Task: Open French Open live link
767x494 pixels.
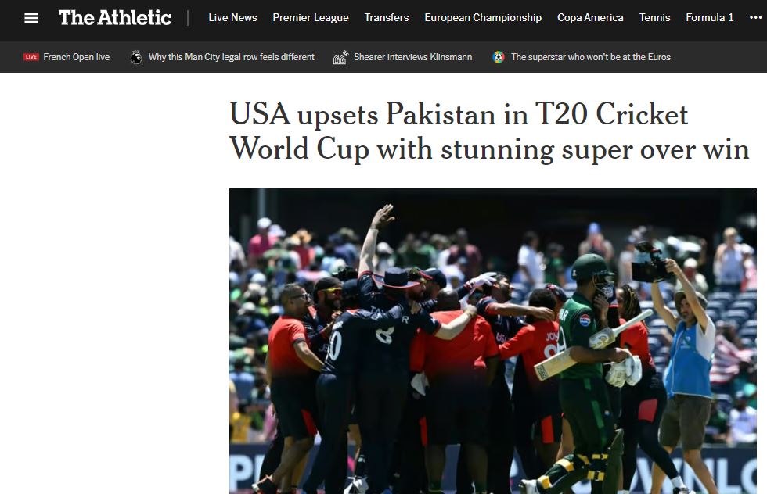Action: [x=77, y=57]
